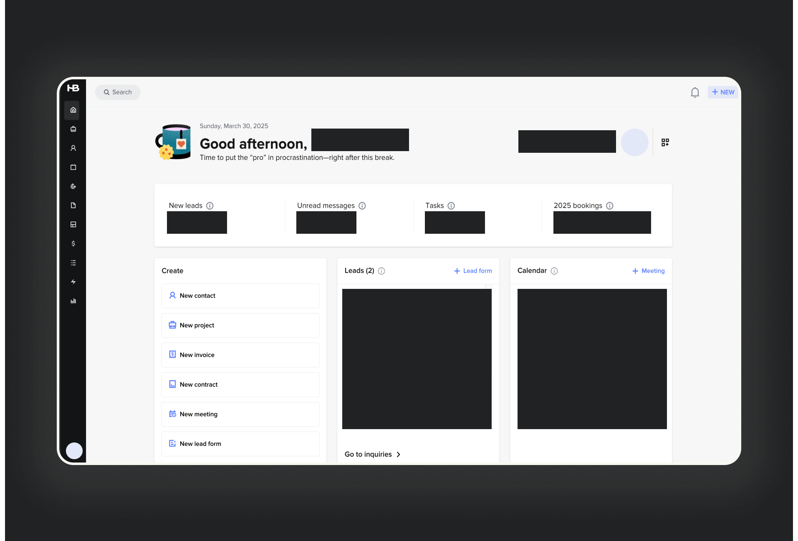Open the Tasks list sidebar icon
This screenshot has height=541, width=798.
[x=73, y=263]
